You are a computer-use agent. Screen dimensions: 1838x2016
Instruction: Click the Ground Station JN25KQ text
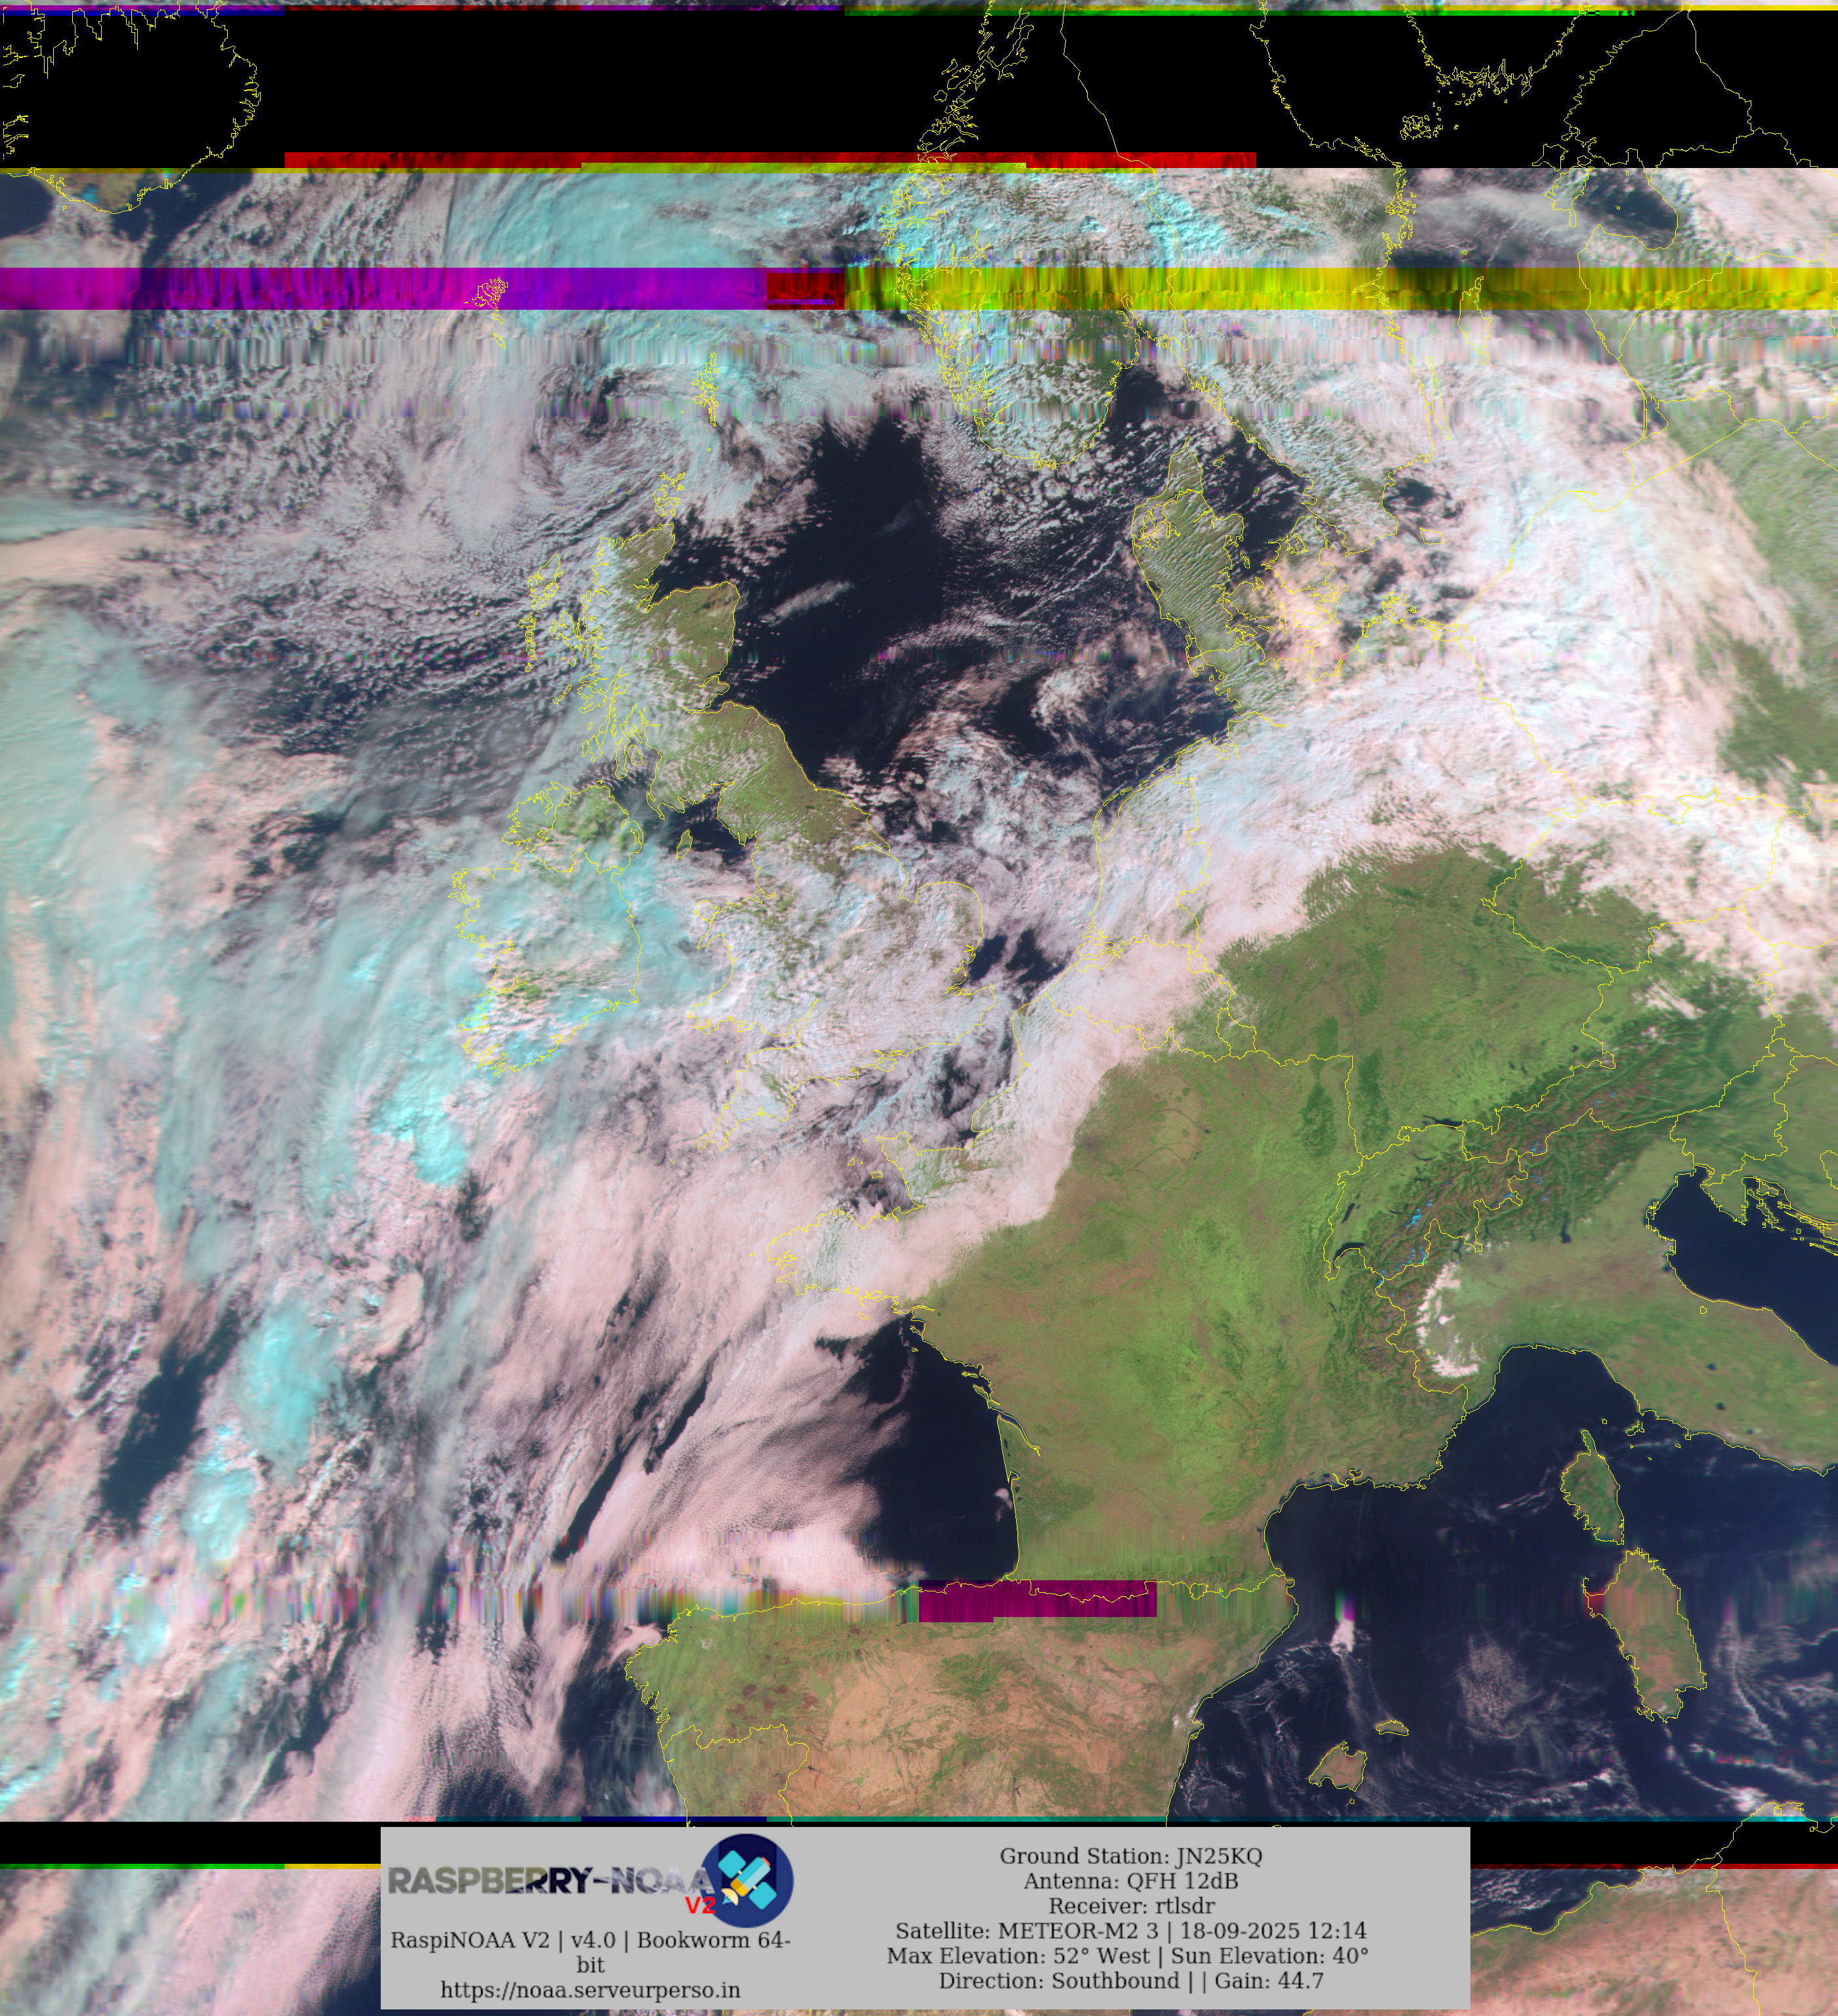1130,1856
